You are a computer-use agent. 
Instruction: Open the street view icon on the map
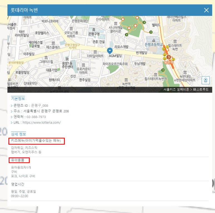(x=206, y=80)
